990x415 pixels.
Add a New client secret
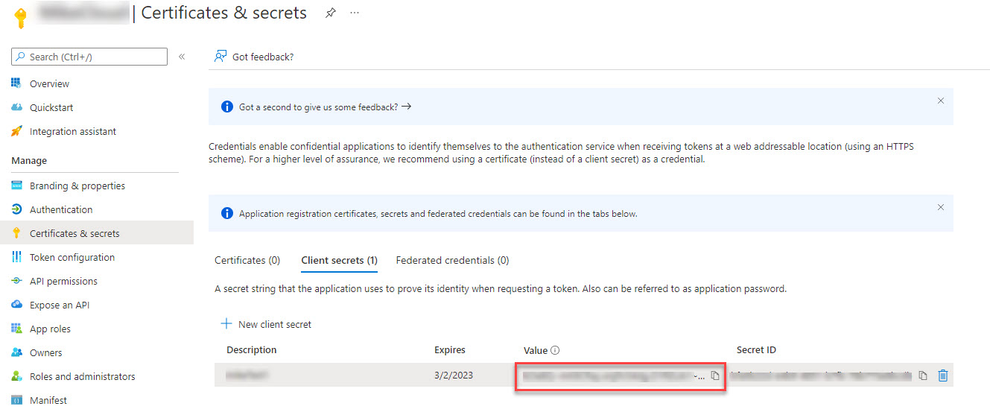click(266, 324)
